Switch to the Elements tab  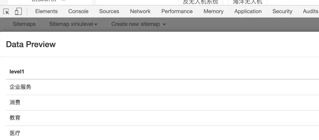46,11
